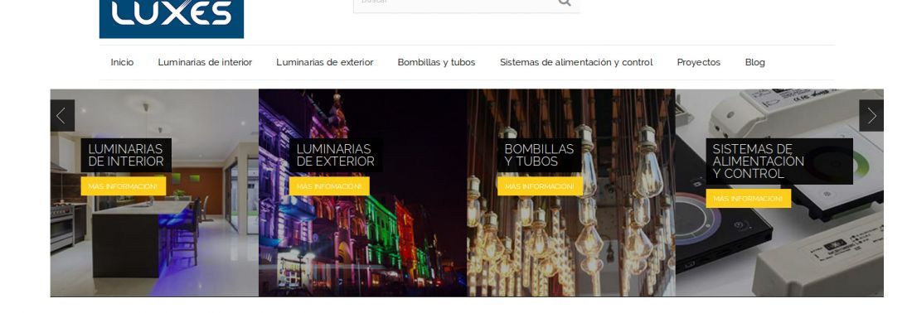Open Luminarias de interior menu
Image resolution: width=912 pixels, height=313 pixels.
tap(205, 62)
